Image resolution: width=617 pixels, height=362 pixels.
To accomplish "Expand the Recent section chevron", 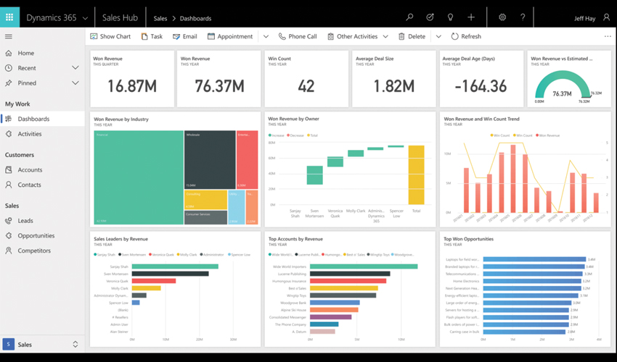I will [75, 68].
